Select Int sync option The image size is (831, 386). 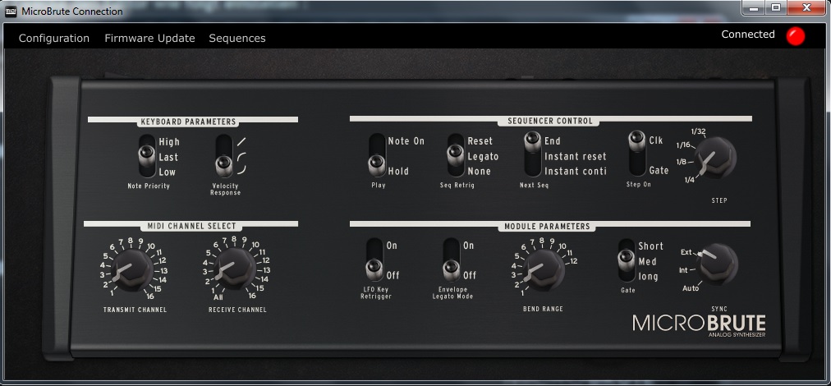(x=684, y=270)
